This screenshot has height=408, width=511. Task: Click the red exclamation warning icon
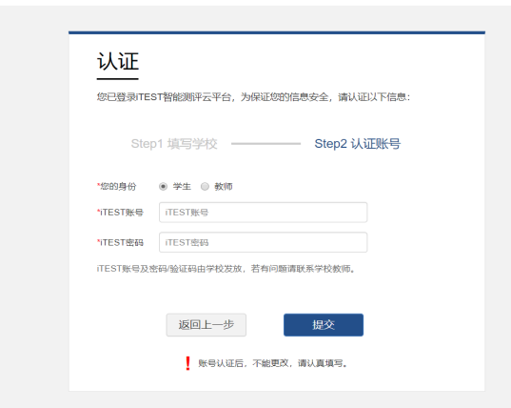pyautogui.click(x=187, y=363)
